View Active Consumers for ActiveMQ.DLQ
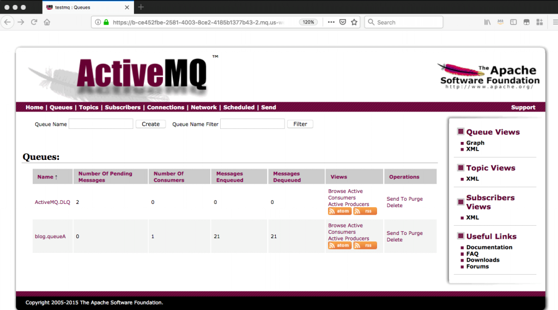The image size is (558, 310). [345, 194]
